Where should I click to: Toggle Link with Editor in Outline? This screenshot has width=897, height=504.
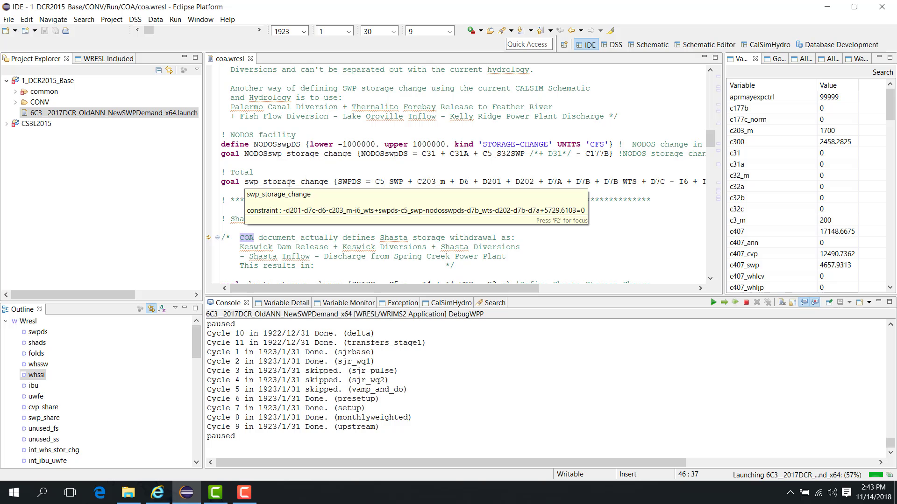[x=151, y=308]
